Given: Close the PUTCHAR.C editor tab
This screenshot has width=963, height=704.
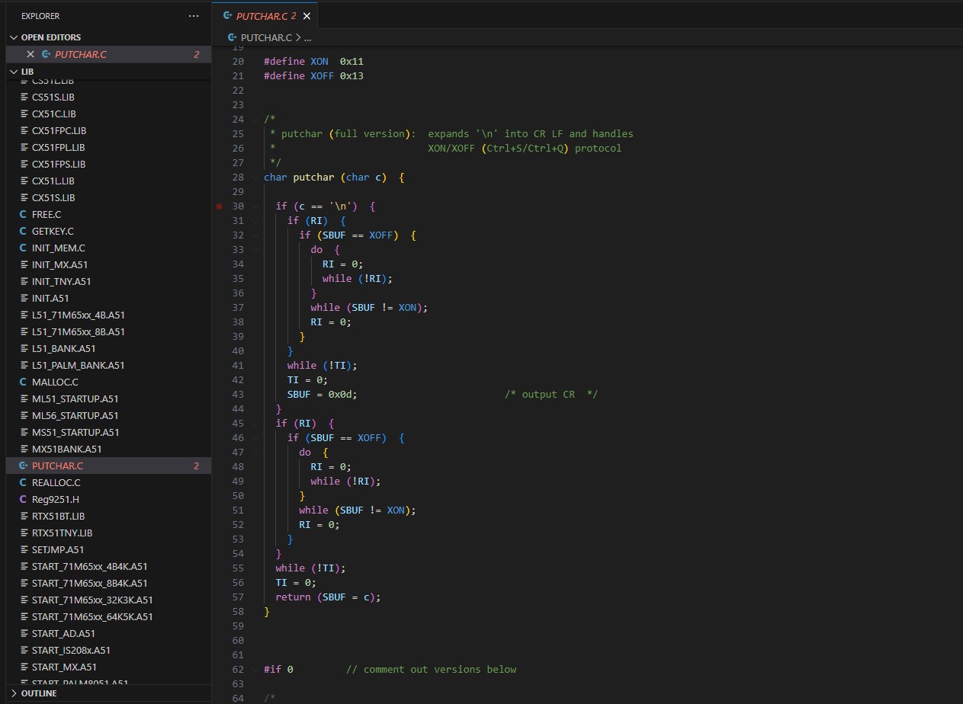Looking at the screenshot, I should pyautogui.click(x=307, y=16).
